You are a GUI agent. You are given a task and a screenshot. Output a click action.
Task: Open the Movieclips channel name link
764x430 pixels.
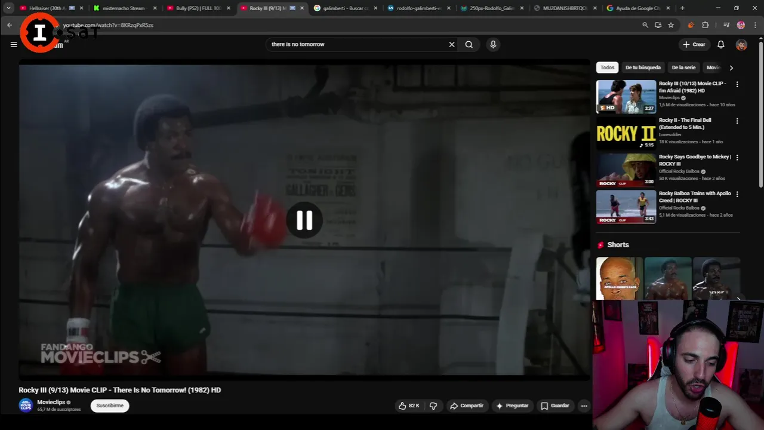(51, 402)
